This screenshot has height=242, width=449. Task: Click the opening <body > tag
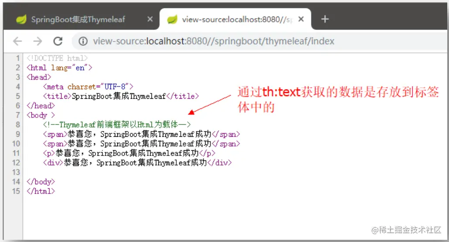pyautogui.click(x=41, y=115)
